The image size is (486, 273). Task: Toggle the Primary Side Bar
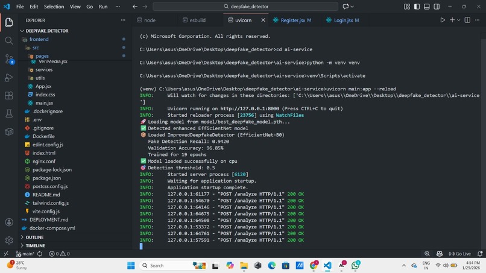417,7
